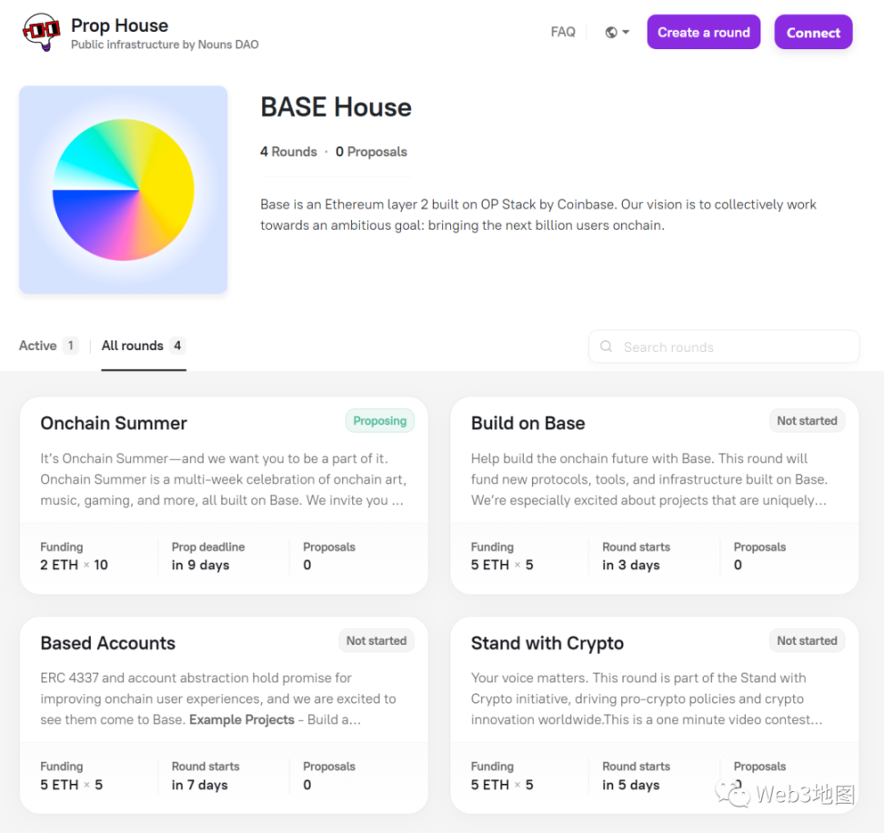This screenshot has width=884, height=833.
Task: Go to Prop House home title
Action: pos(119,25)
